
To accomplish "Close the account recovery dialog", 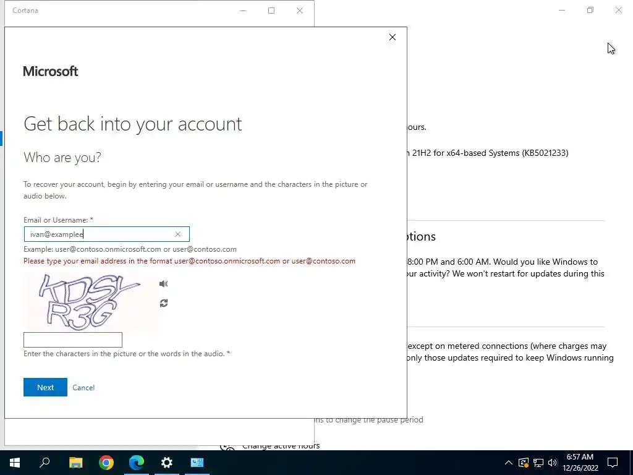I will (393, 37).
